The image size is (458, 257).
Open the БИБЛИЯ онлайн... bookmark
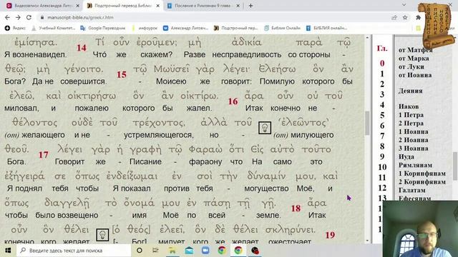tap(326, 28)
